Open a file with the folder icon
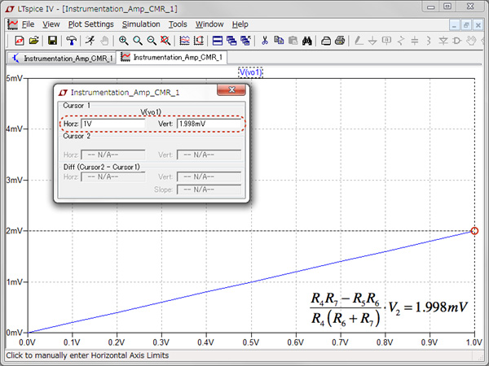The width and height of the screenshot is (489, 366). 33,40
